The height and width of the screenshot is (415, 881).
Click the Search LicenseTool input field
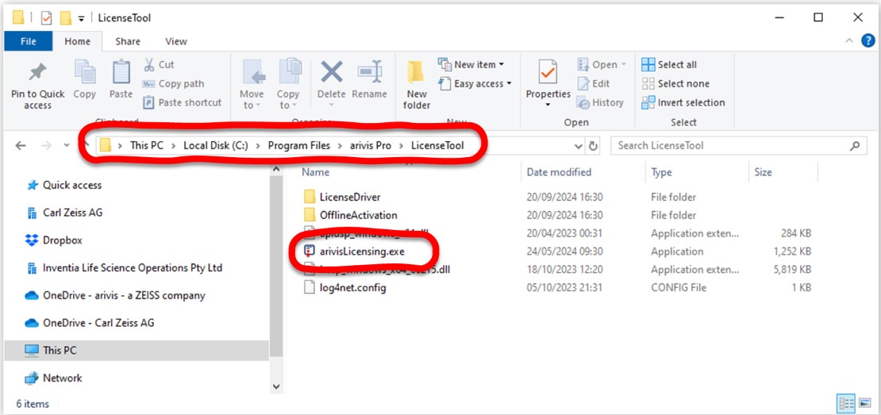coord(729,146)
